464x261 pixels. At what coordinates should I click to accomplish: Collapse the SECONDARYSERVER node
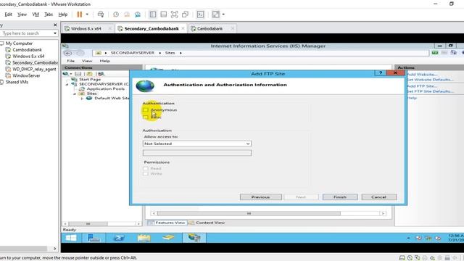click(x=67, y=84)
